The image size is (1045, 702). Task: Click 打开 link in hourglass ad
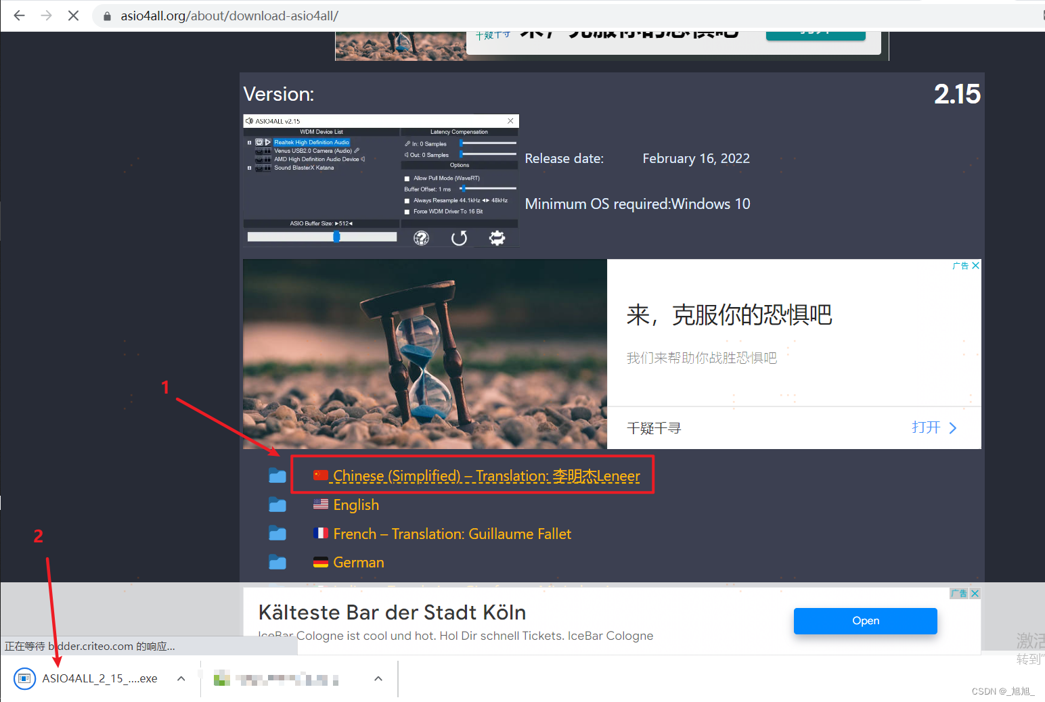(x=934, y=427)
